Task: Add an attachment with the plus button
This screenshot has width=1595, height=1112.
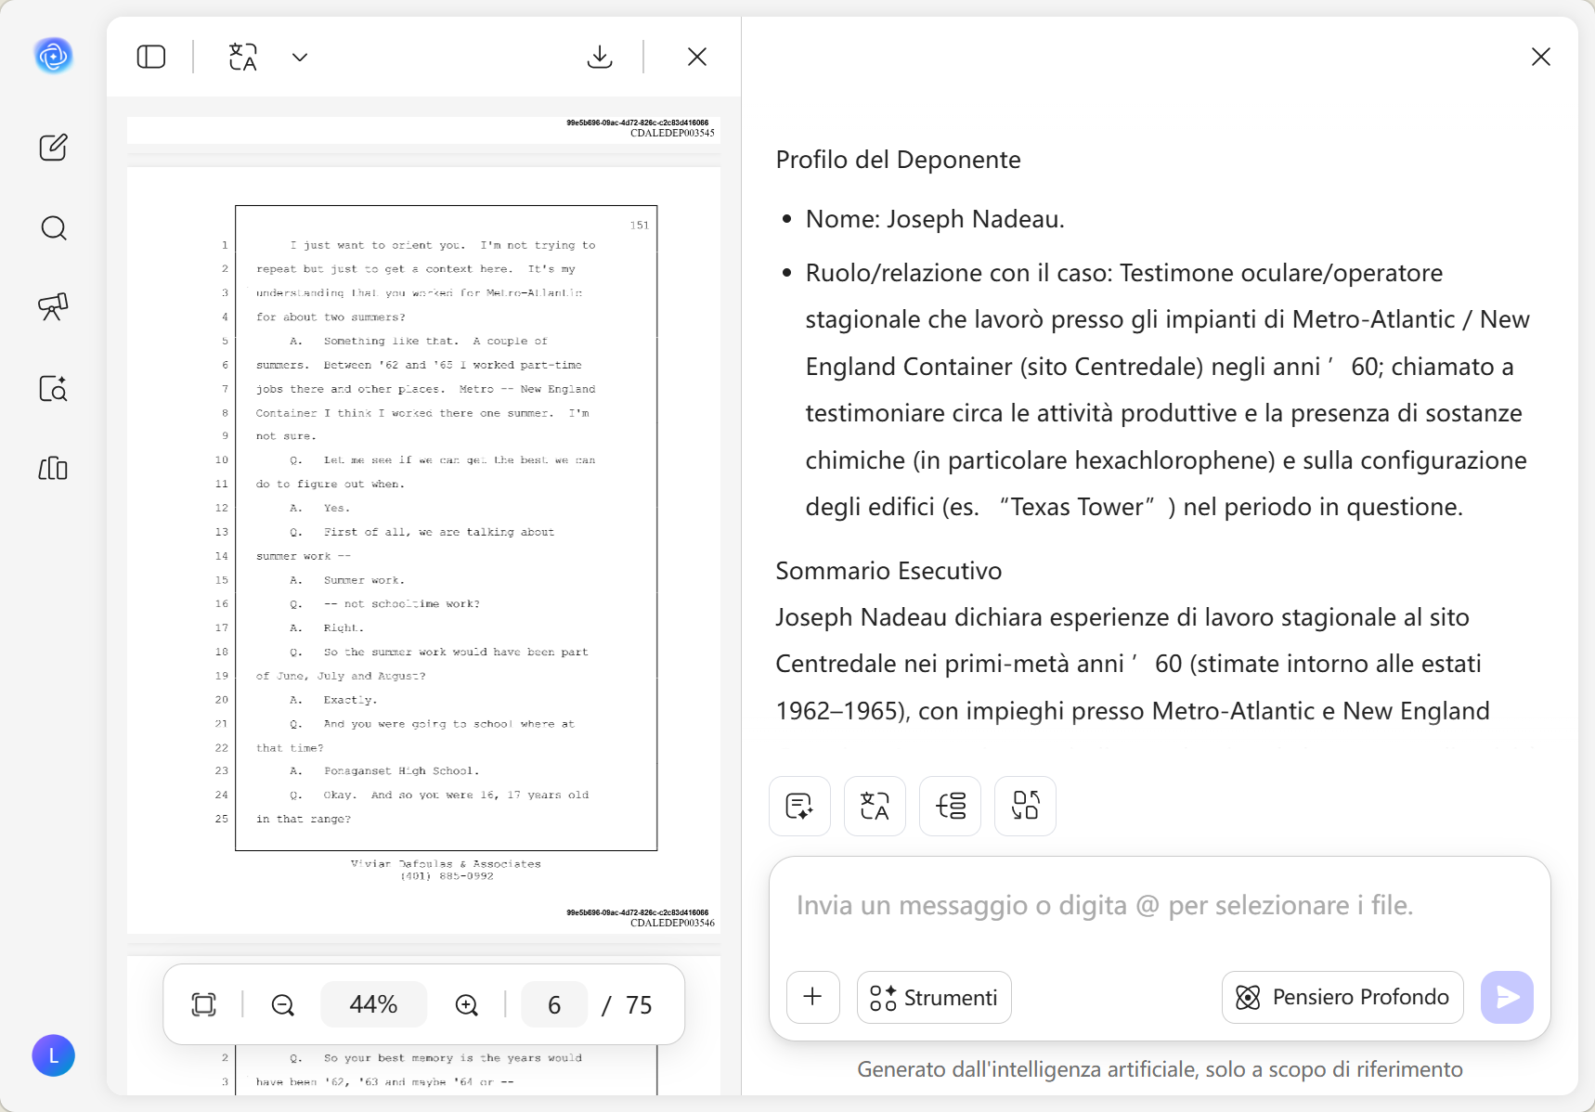Action: [813, 997]
